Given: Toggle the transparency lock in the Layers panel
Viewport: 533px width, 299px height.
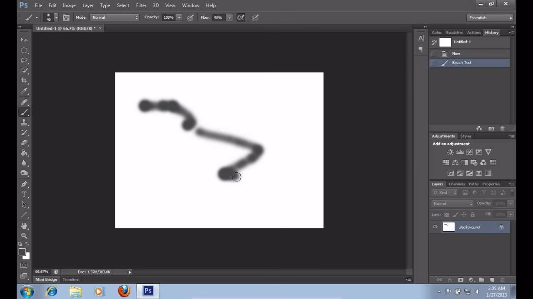Looking at the screenshot, I should pyautogui.click(x=446, y=214).
